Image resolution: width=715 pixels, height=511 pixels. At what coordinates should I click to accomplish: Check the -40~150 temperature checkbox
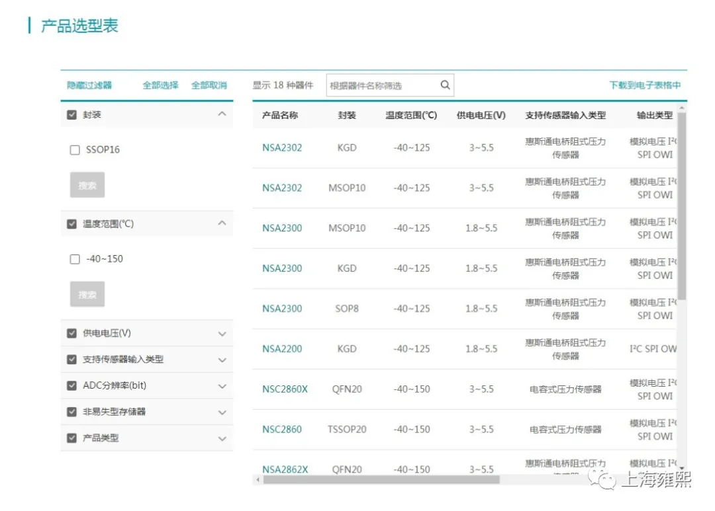(75, 259)
